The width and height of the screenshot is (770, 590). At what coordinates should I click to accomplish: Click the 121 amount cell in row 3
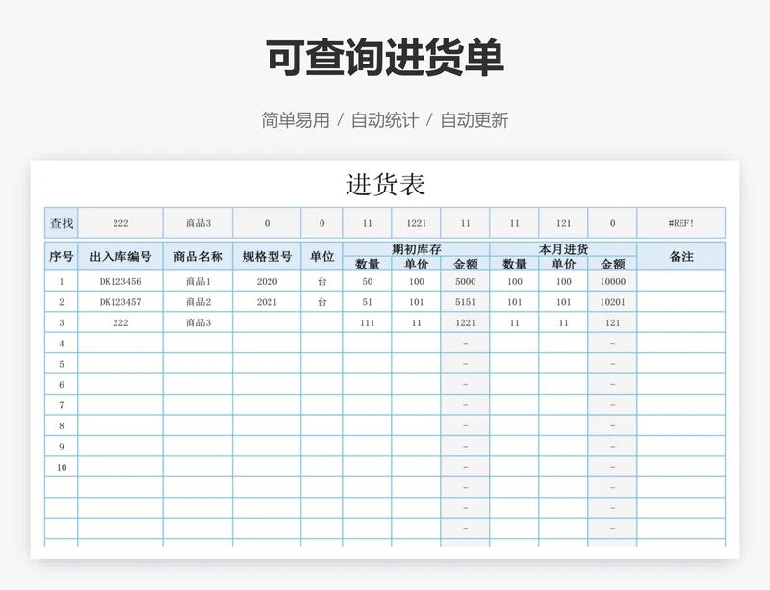point(612,322)
